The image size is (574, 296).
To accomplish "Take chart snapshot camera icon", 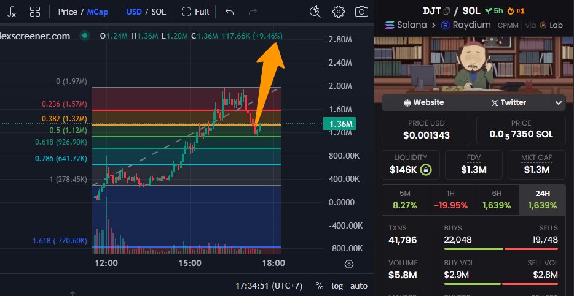I will [362, 12].
